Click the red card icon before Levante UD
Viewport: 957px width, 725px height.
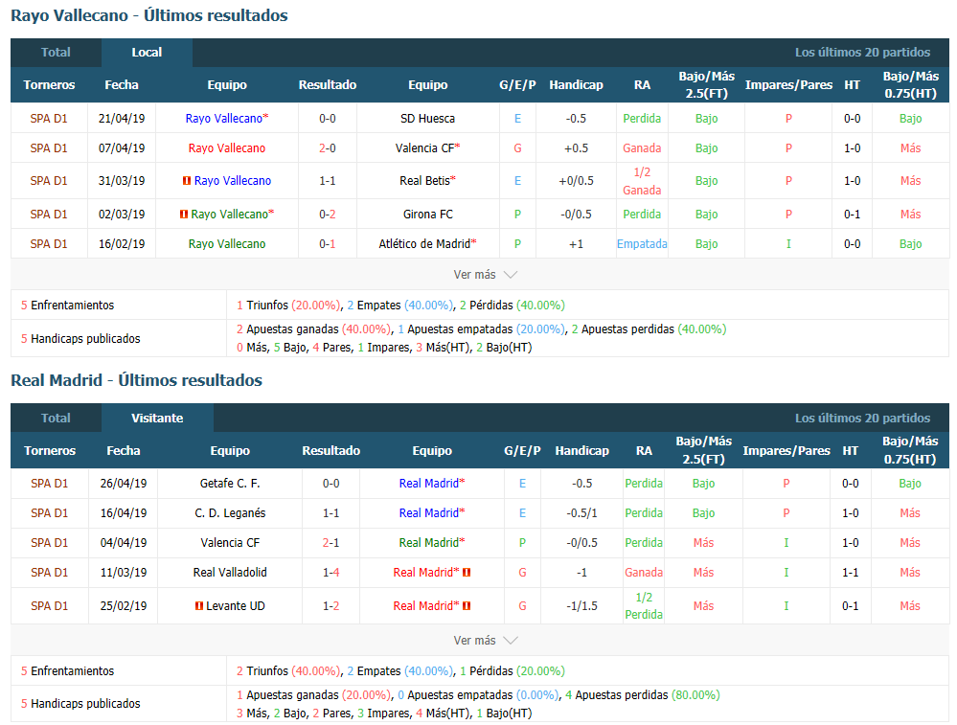199,606
